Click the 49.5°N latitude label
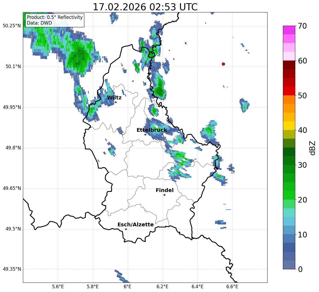The height and width of the screenshot is (292, 319). click(13, 229)
